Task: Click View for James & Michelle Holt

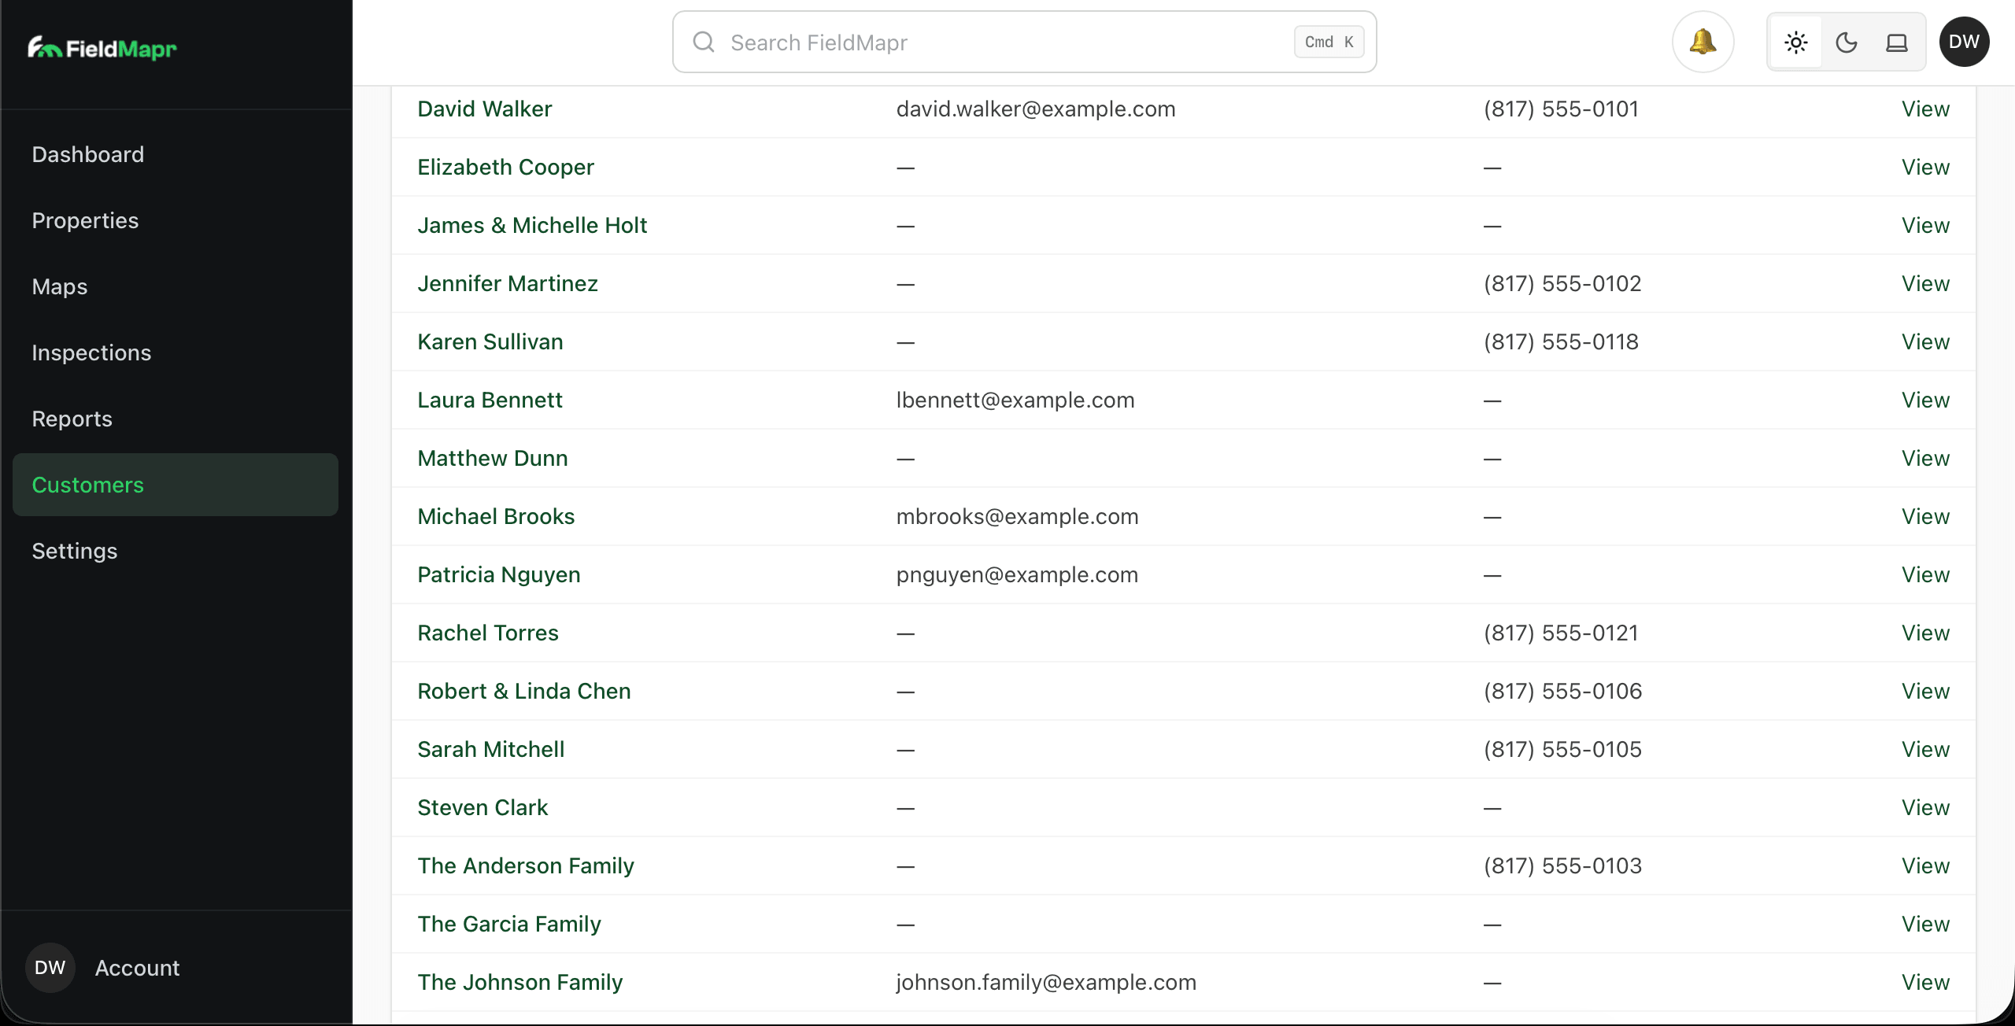Action: tap(1925, 225)
